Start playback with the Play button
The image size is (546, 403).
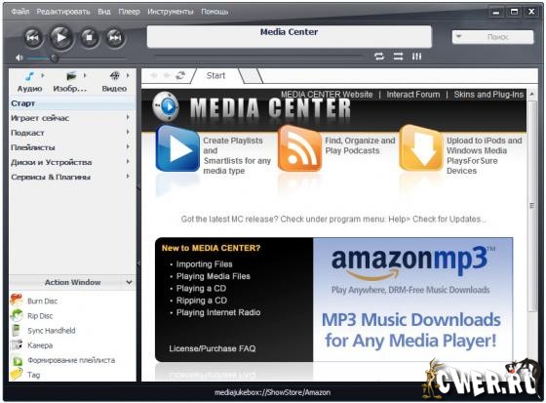61,37
